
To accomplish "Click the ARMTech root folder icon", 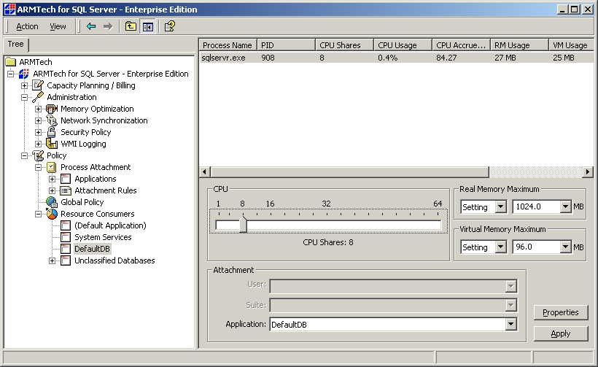I will [x=11, y=62].
